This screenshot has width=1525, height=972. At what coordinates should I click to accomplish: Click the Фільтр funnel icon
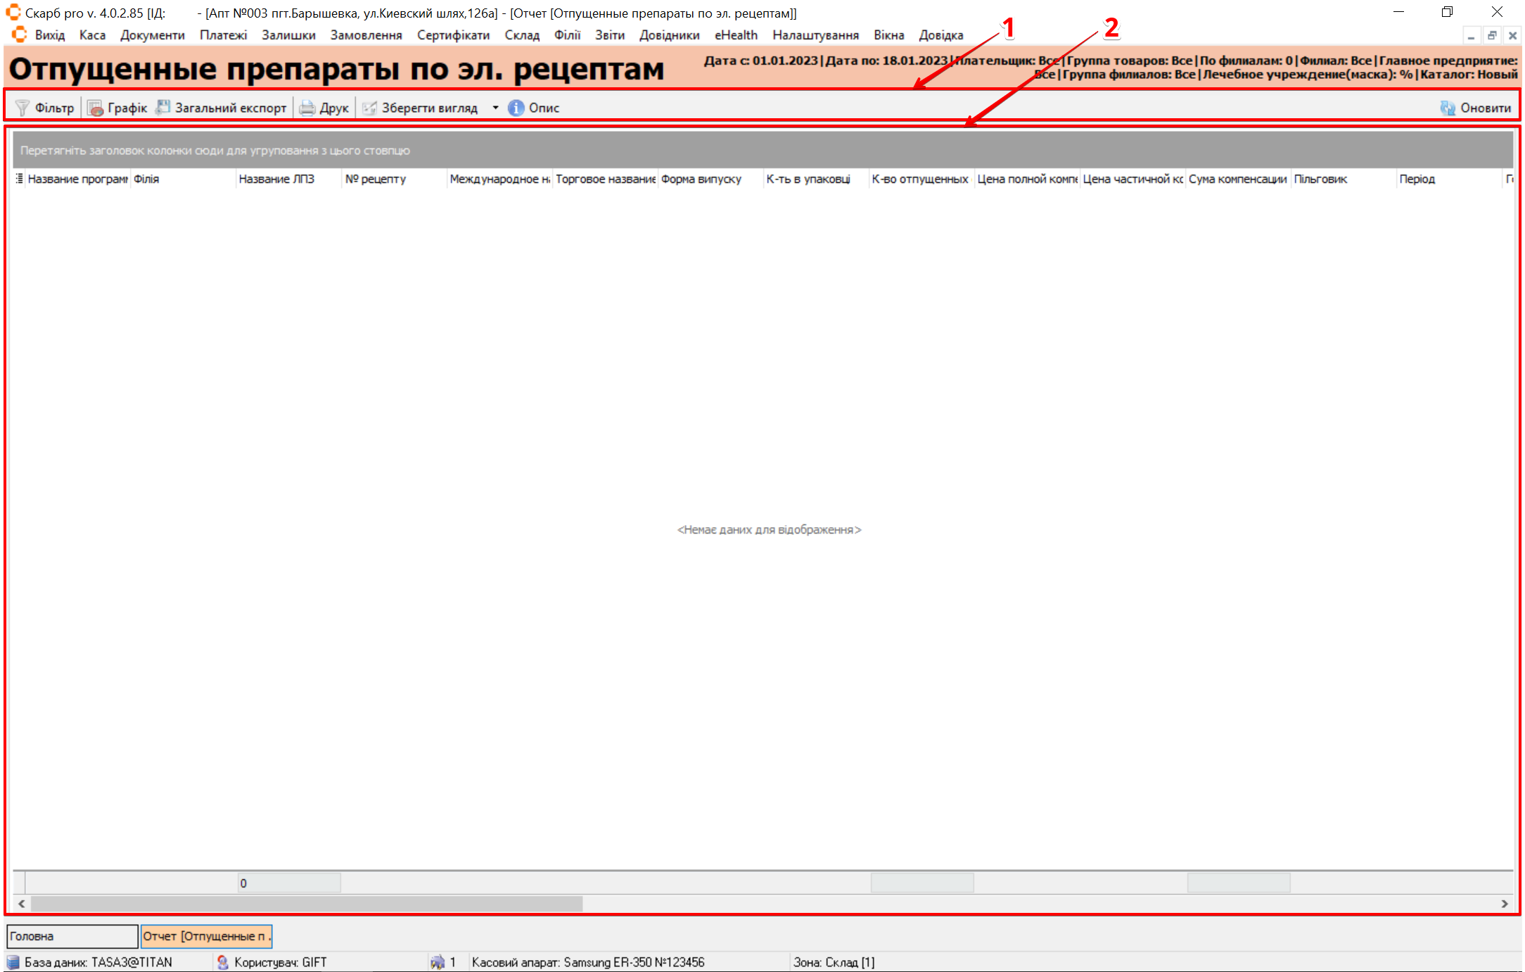coord(23,108)
